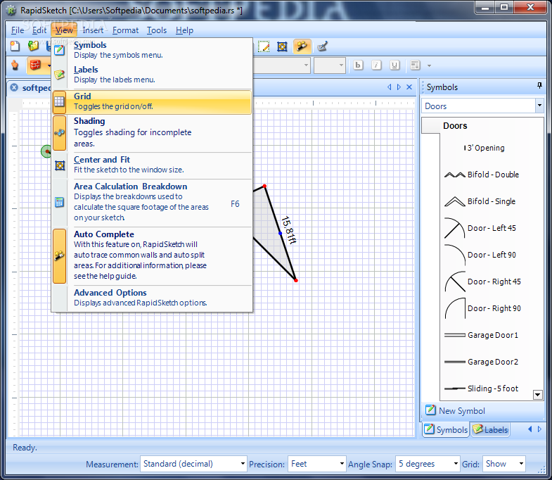Toggle Grid in the View menu
The width and height of the screenshot is (552, 480).
coord(152,102)
